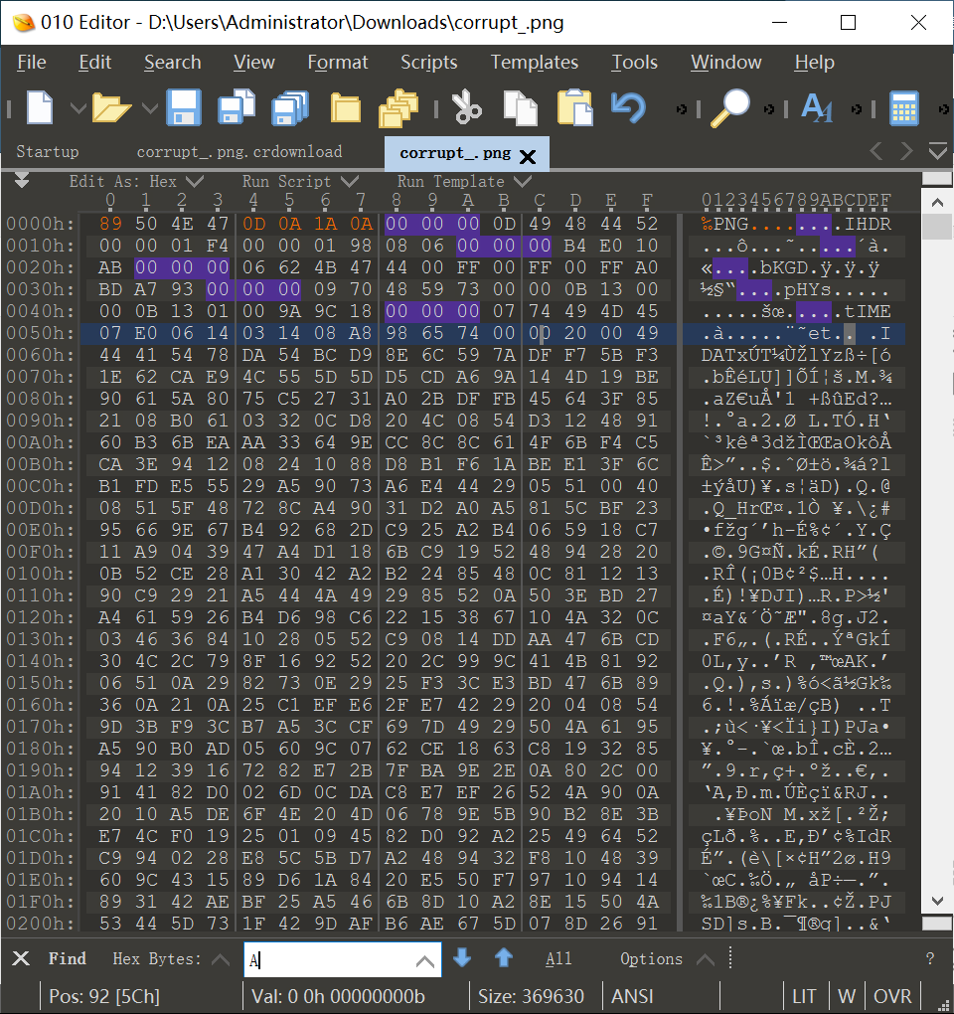Close the corrupt_.png tab
Viewport: 954px width, 1014px height.
tap(528, 156)
